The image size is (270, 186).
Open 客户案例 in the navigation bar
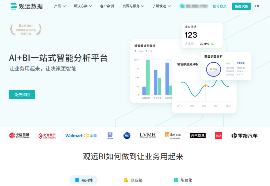[107, 6]
